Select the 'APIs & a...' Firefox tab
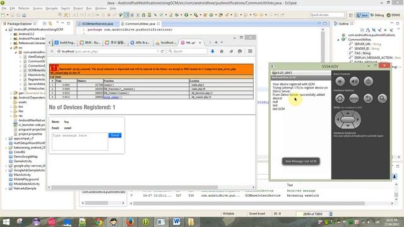Image resolution: width=404 pixels, height=227 pixels. point(140,42)
